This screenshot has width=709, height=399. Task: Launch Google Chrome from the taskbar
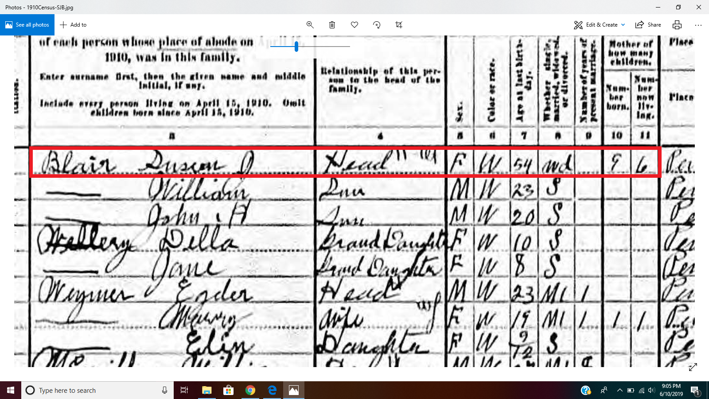point(250,390)
